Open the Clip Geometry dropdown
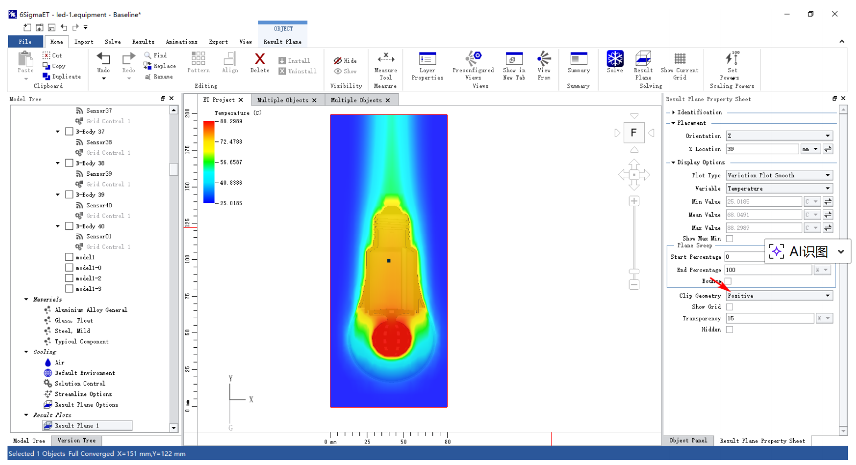 point(779,296)
